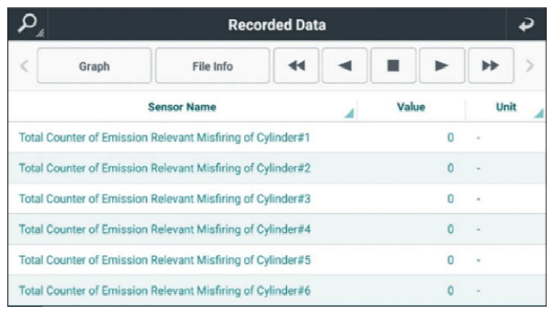Image resolution: width=554 pixels, height=314 pixels.
Task: Play the recorded data forward
Action: point(442,66)
